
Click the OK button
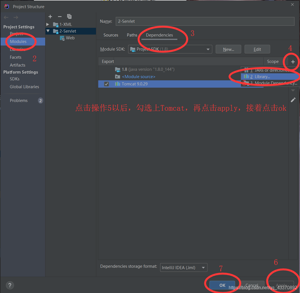coord(222,285)
